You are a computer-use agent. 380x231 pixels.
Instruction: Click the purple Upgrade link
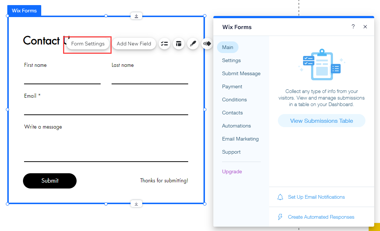click(232, 171)
